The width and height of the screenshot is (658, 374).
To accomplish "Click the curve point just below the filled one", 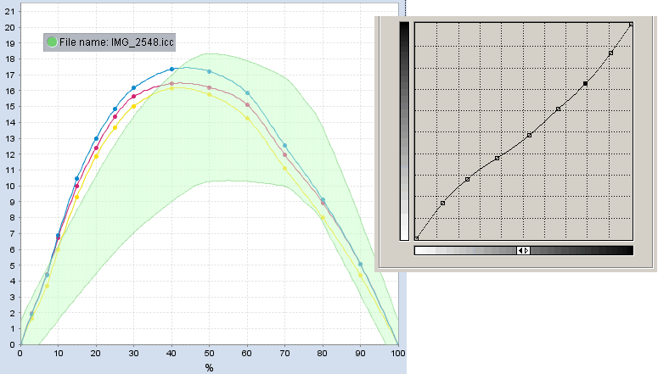I will point(558,109).
